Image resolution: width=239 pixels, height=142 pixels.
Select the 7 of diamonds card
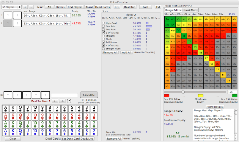57,132
